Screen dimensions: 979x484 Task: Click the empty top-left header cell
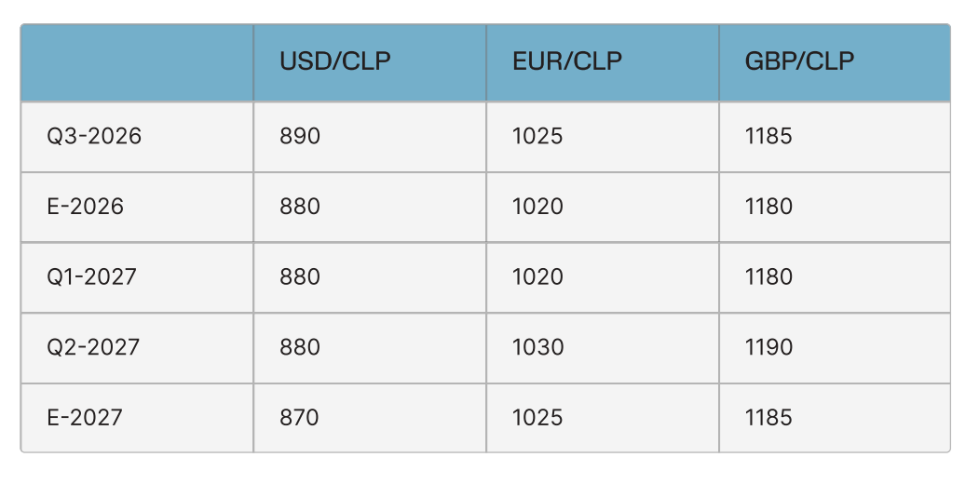137,62
